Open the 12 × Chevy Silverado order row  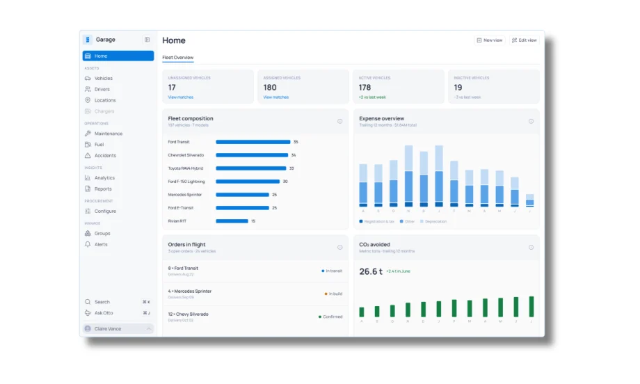(255, 317)
